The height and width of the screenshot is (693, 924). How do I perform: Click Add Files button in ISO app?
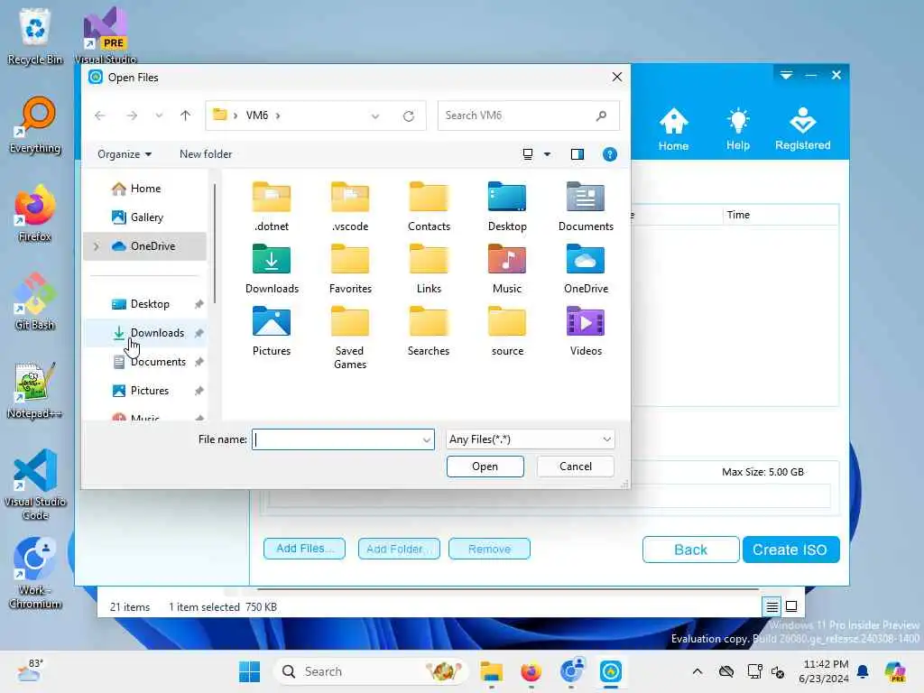[x=304, y=549]
